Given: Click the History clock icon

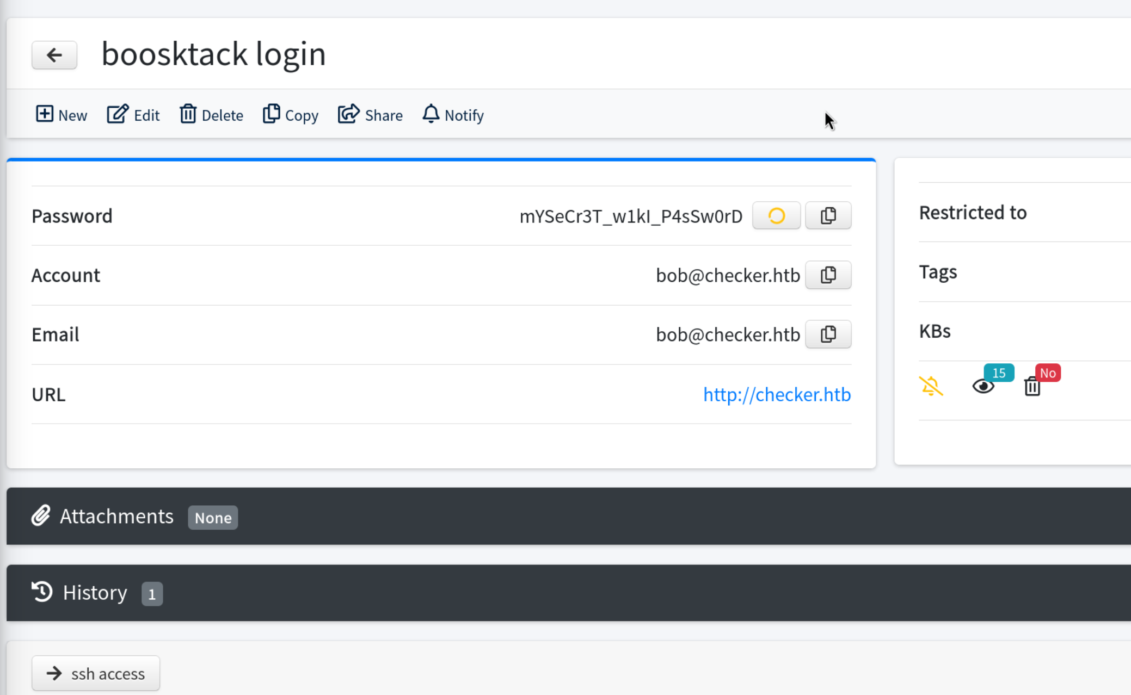Looking at the screenshot, I should coord(42,592).
